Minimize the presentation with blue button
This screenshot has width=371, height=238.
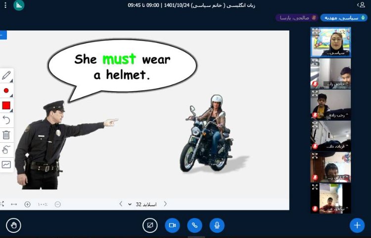3,35
